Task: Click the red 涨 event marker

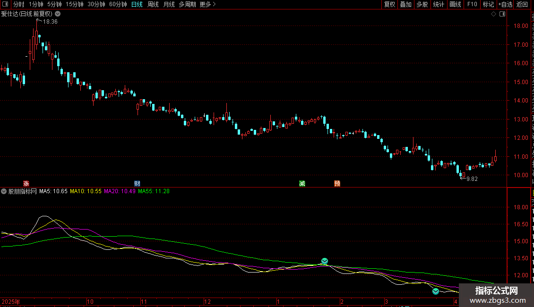Action: (x=26, y=183)
